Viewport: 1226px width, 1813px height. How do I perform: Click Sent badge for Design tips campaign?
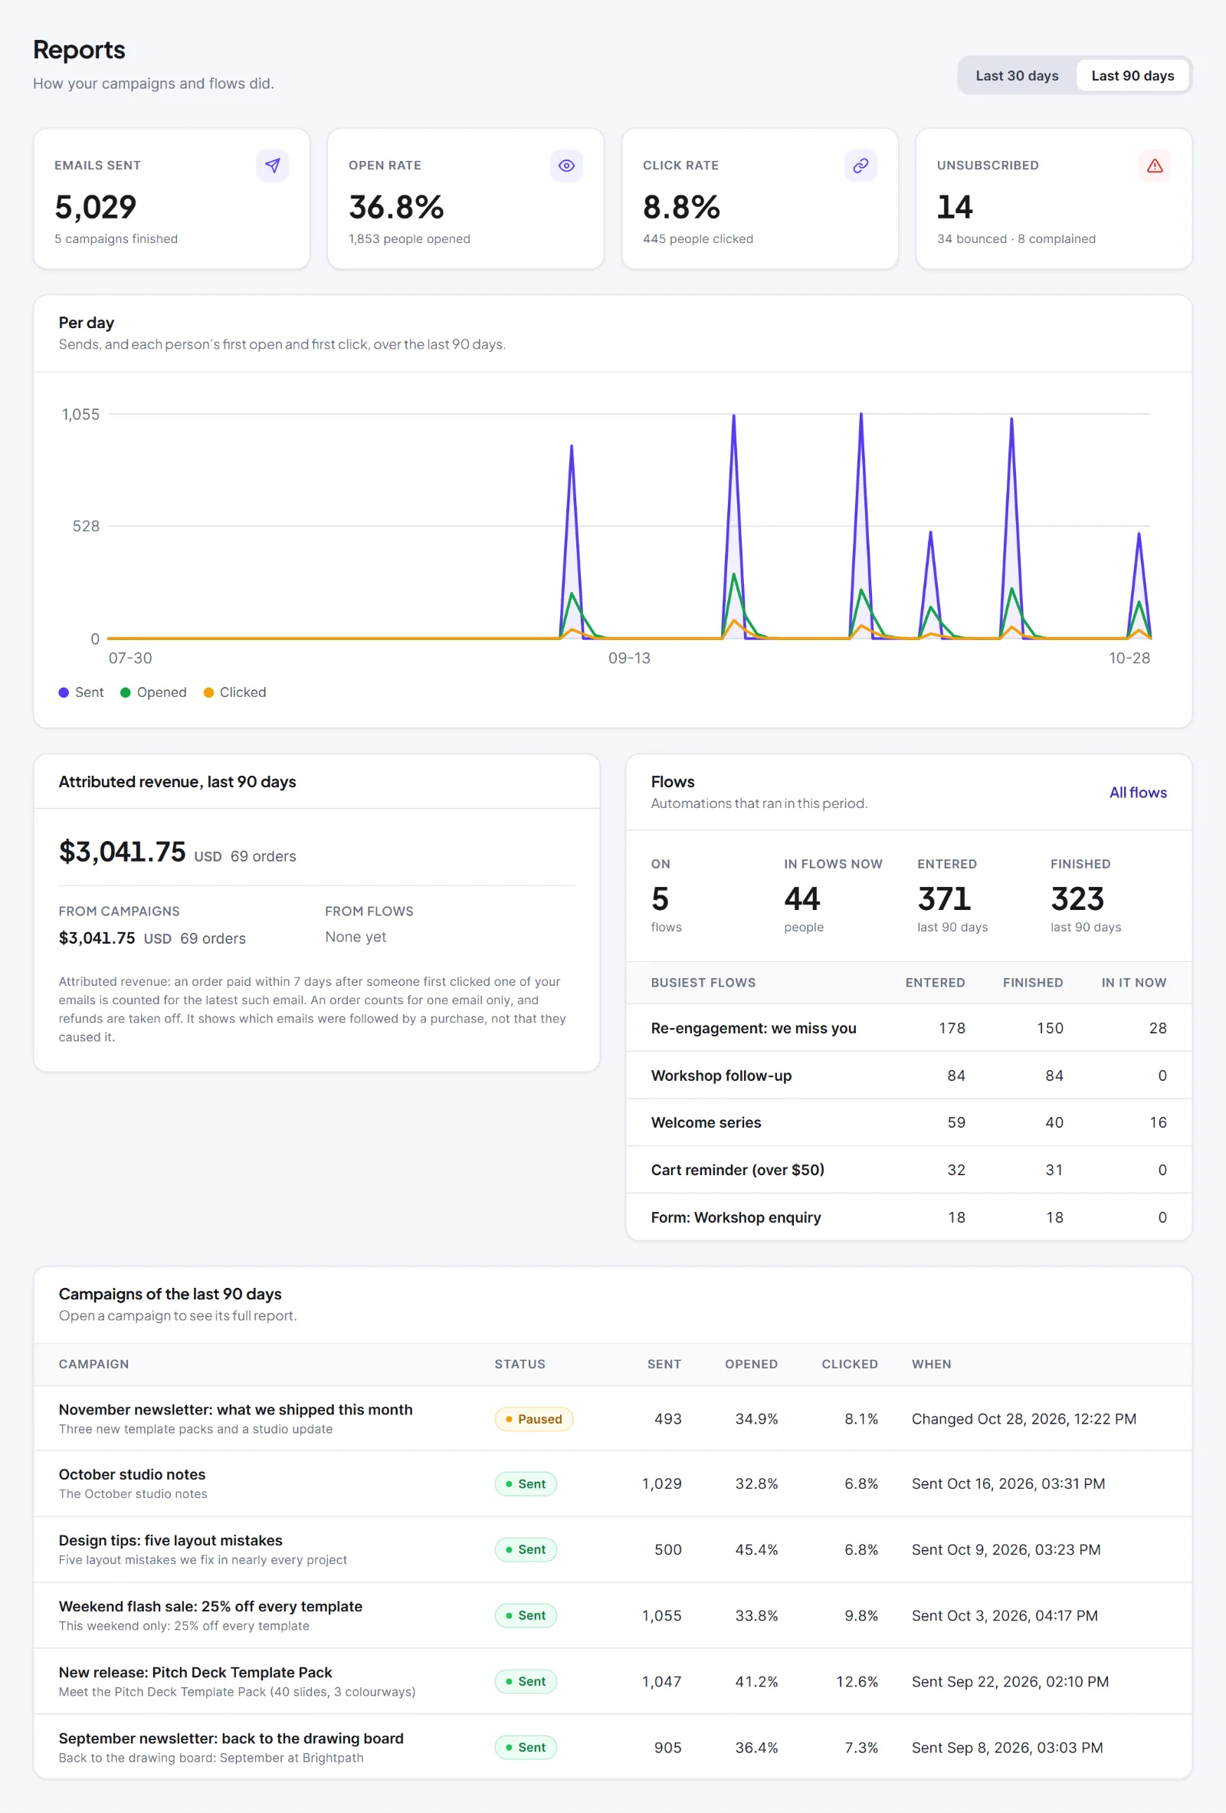coord(525,1549)
